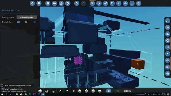Viewport: 171px width, 96px height.
Task: Select the dashed rectangle selection tool
Action: coord(132,3)
